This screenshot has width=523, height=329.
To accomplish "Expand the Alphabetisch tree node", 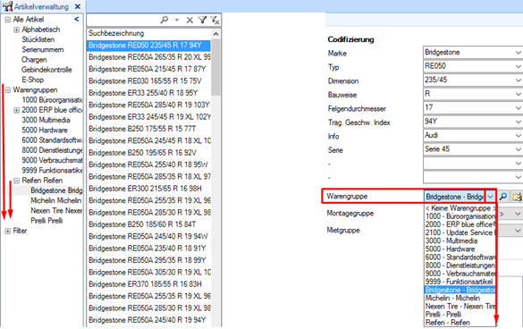I will point(16,30).
